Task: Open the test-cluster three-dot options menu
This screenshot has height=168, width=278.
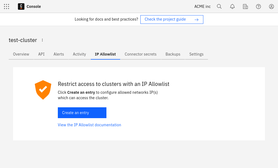Action: click(x=42, y=40)
